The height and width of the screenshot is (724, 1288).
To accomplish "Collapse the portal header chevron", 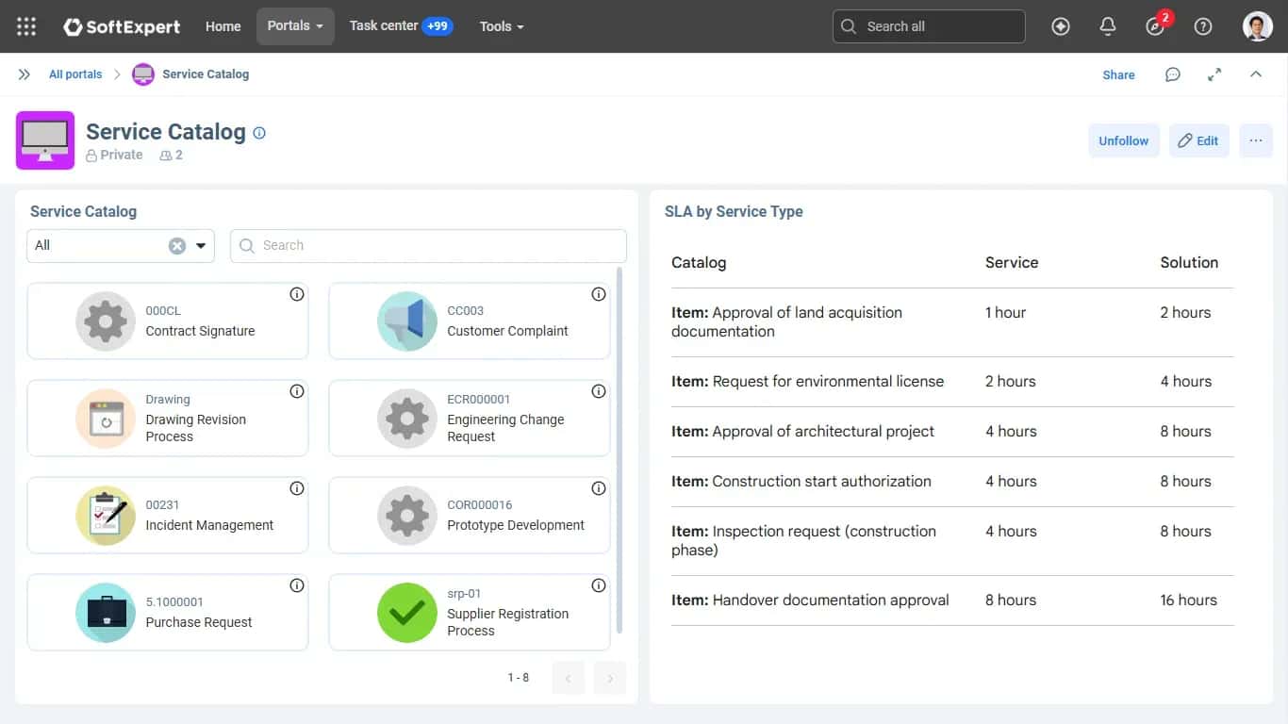I will pos(1256,74).
